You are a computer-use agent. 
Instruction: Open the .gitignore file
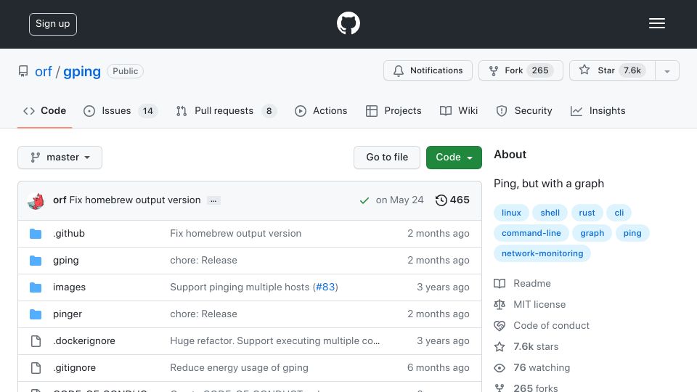click(74, 368)
